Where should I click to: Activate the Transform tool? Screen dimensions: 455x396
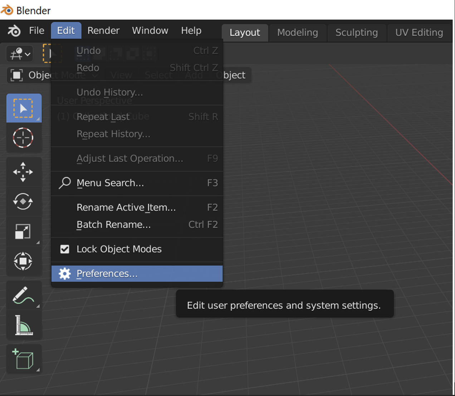pos(24,261)
